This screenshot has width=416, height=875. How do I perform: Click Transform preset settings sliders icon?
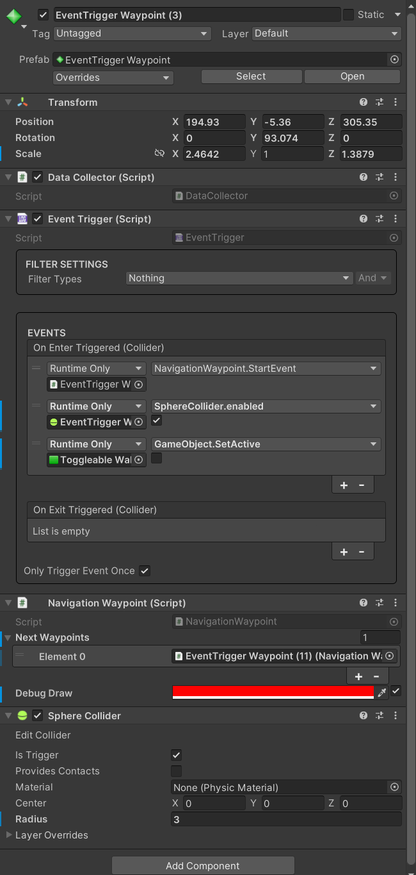379,102
